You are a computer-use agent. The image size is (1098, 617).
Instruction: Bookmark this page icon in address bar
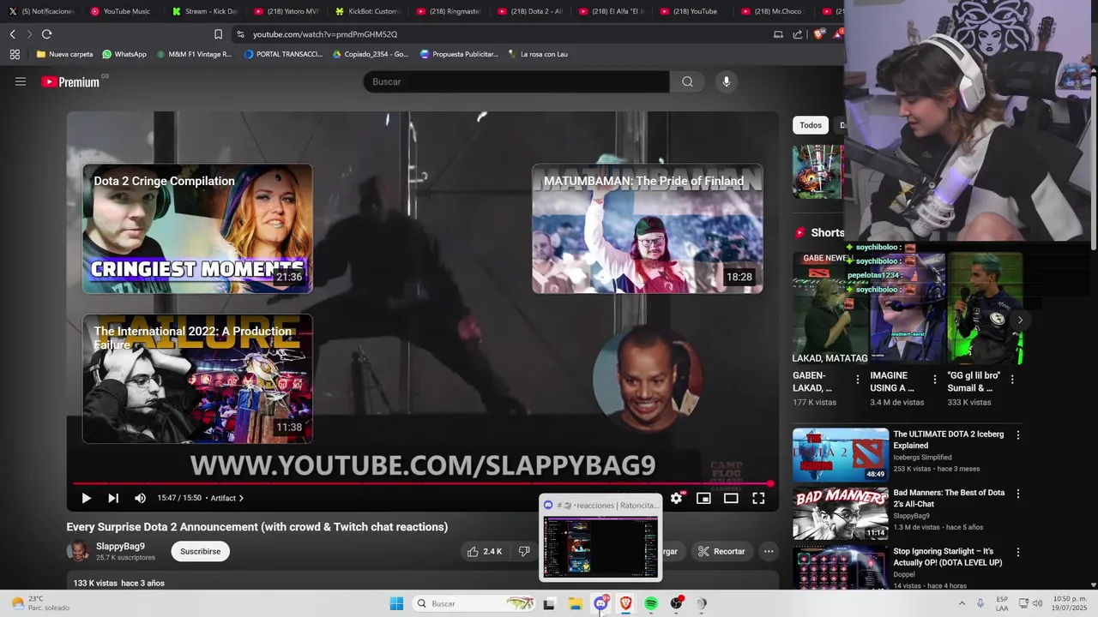(218, 34)
